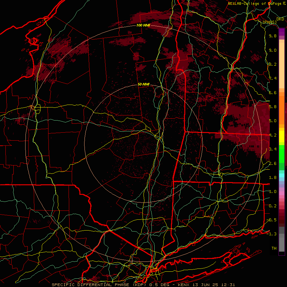287x287 pixels.
Task: Pick the purple color at top of scale
Action: click(282, 32)
